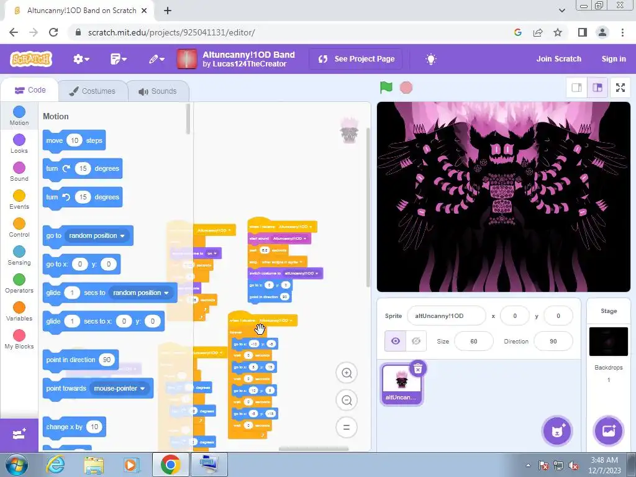The width and height of the screenshot is (636, 477).
Task: Click See Project Page button
Action: (356, 59)
